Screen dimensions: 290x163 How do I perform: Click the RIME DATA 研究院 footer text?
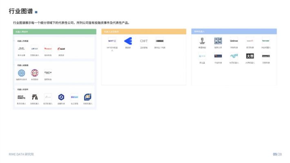coord(21,154)
